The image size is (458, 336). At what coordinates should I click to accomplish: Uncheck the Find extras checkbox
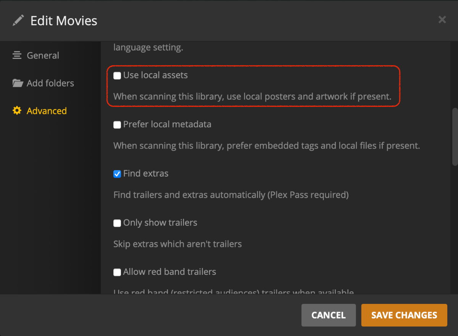[117, 174]
